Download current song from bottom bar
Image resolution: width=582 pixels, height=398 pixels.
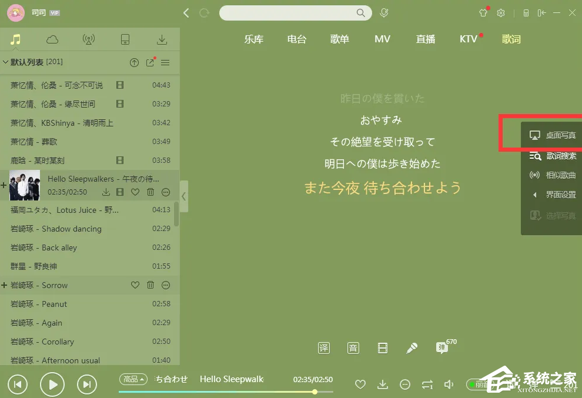point(383,384)
